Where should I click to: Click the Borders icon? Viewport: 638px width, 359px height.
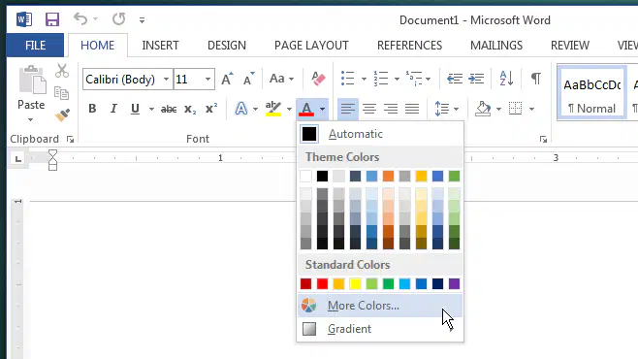(515, 109)
